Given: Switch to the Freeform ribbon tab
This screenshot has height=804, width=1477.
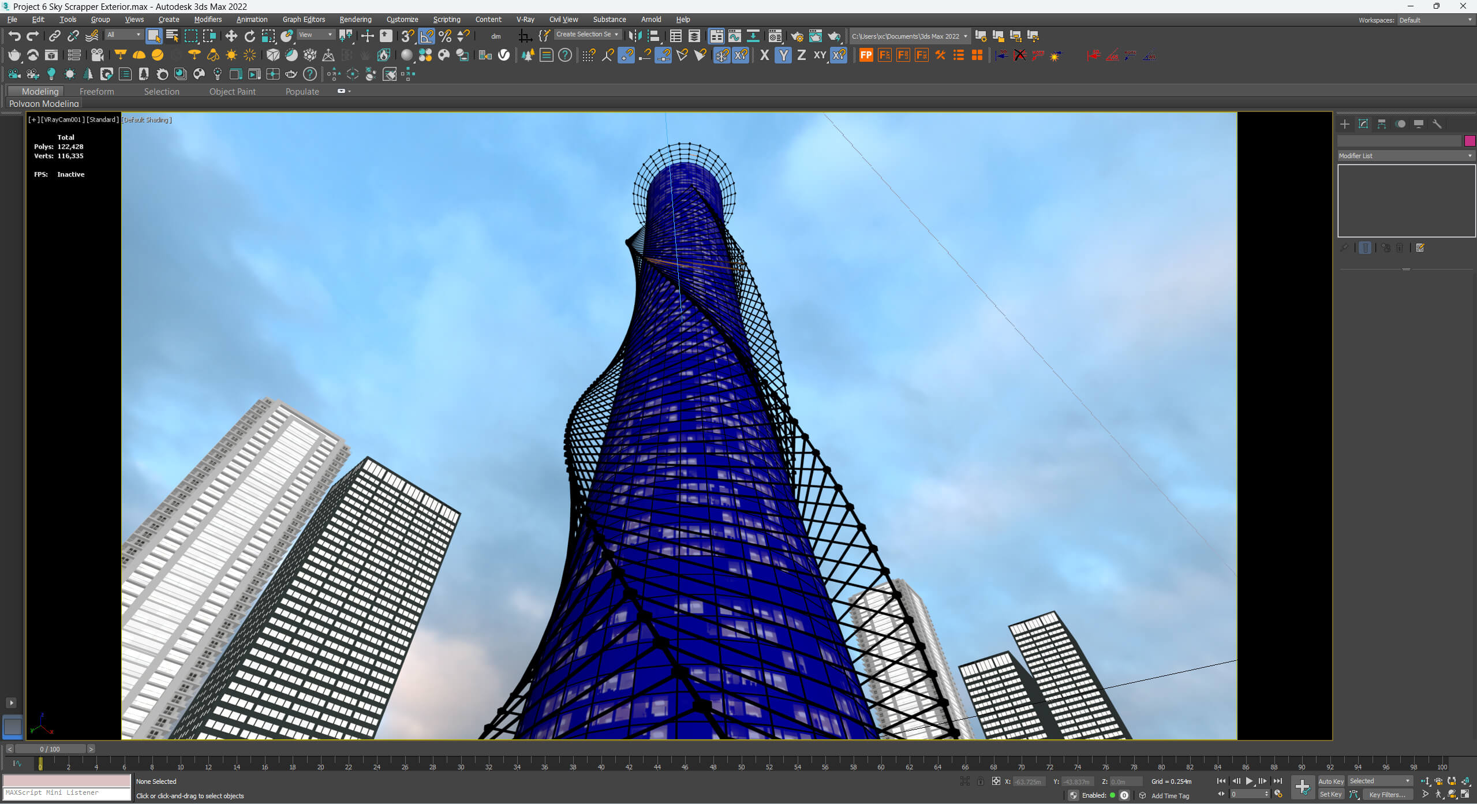Looking at the screenshot, I should (96, 91).
